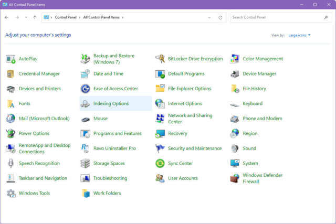Open the Default Programs link text
This screenshot has height=224, width=336.
tap(186, 74)
